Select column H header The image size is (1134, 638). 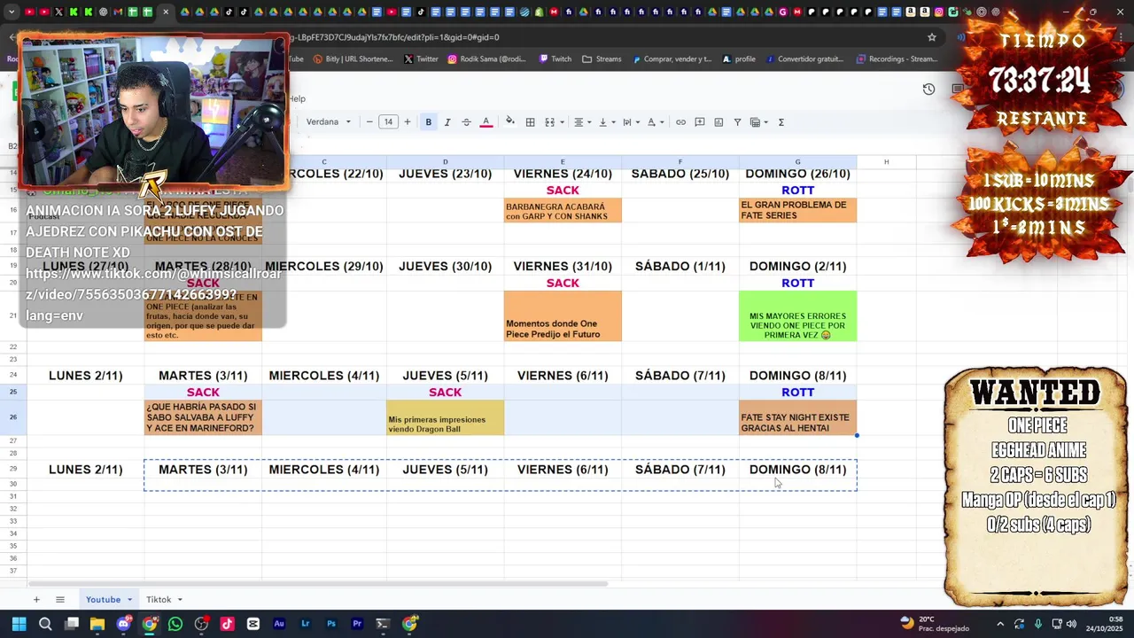tap(886, 162)
